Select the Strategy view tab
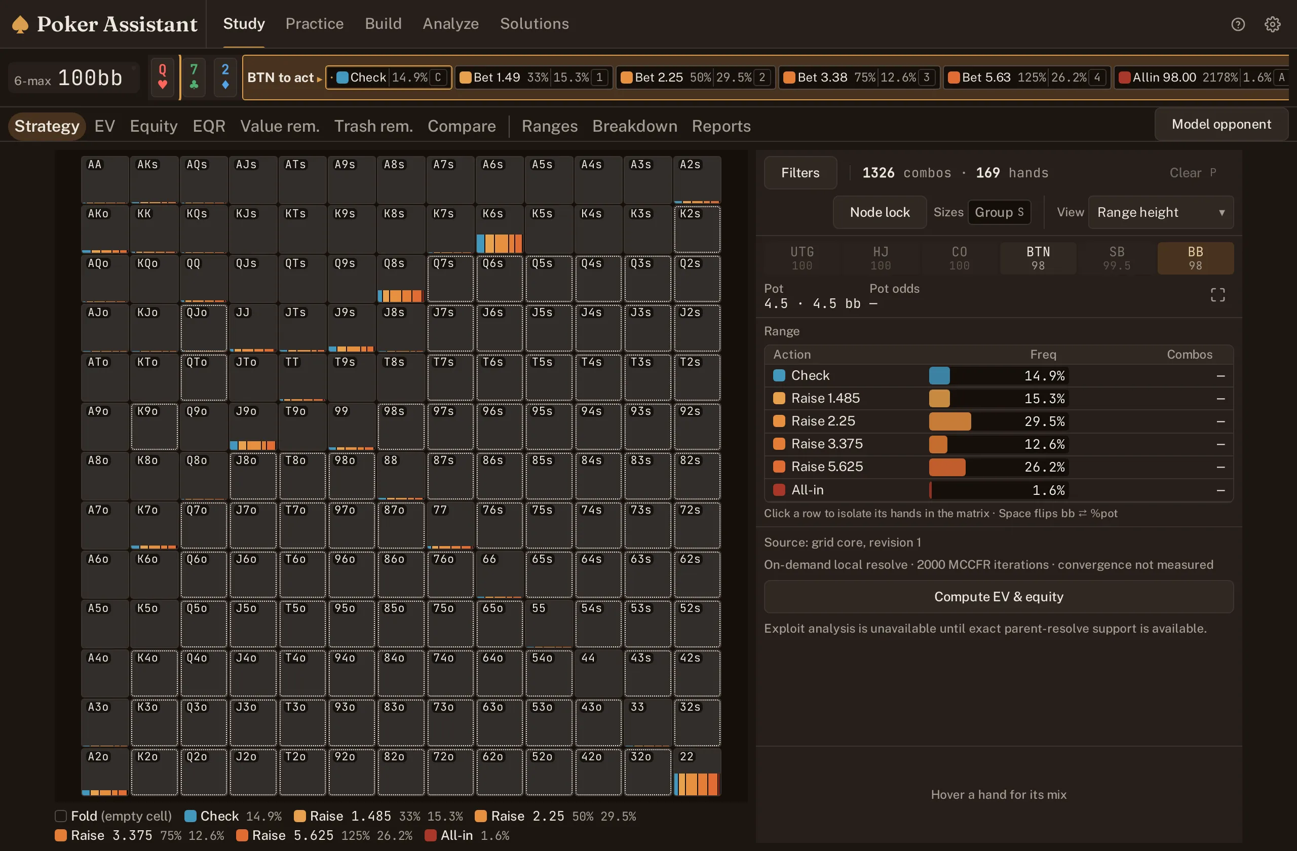 pos(47,126)
